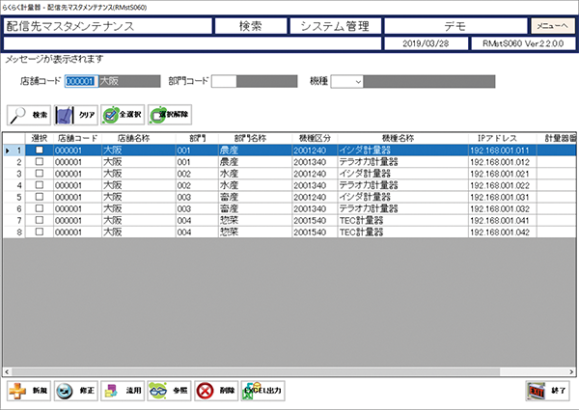Click the 検索 magnifier search button
Image resolution: width=579 pixels, height=410 pixels.
(29, 114)
